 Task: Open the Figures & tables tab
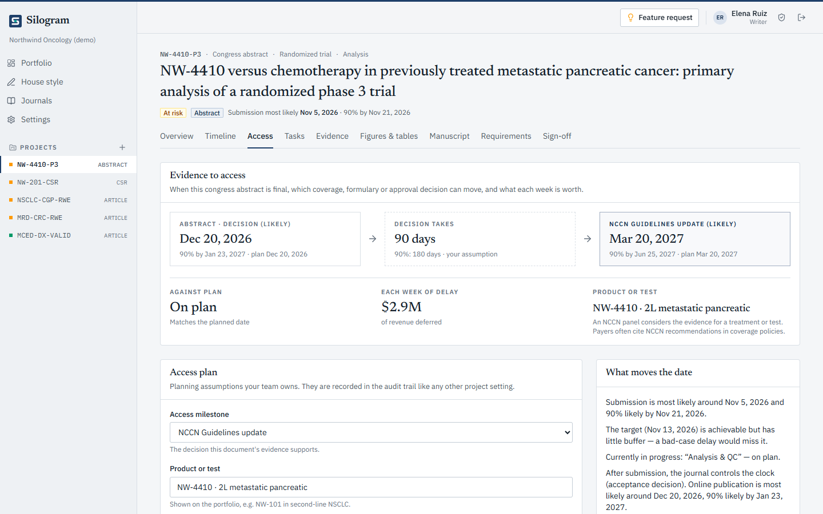pyautogui.click(x=389, y=136)
